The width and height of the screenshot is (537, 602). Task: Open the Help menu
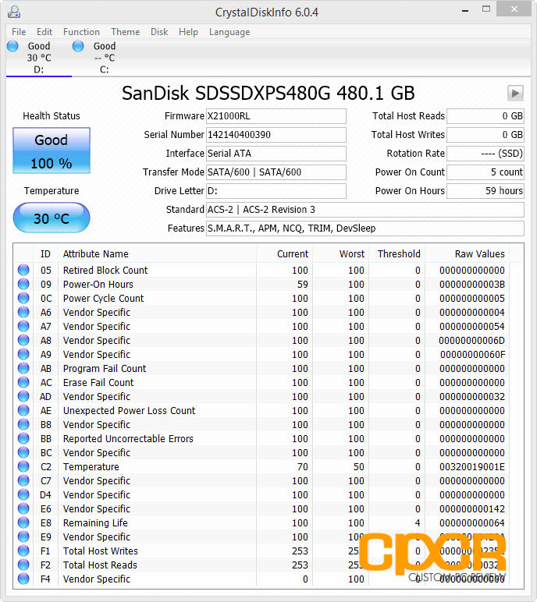188,32
